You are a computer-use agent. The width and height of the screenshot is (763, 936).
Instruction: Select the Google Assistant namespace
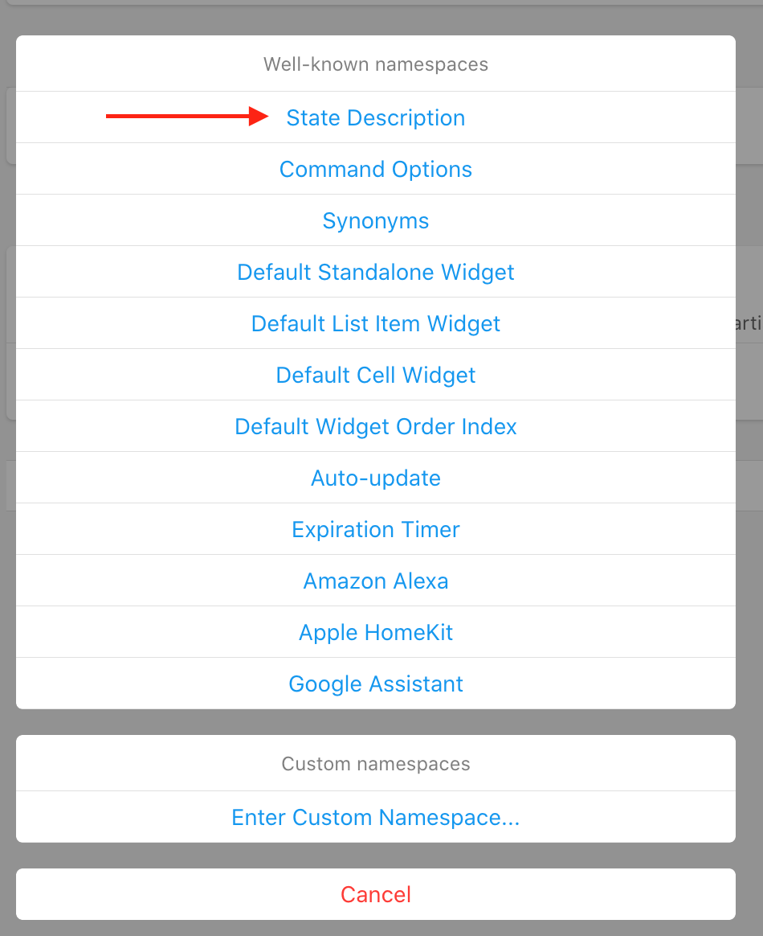[376, 684]
